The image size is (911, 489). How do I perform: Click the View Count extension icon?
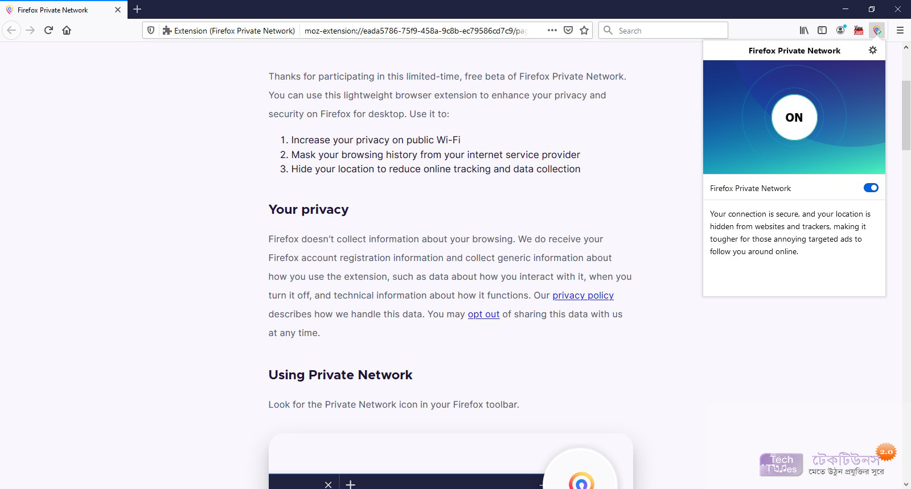tap(859, 30)
